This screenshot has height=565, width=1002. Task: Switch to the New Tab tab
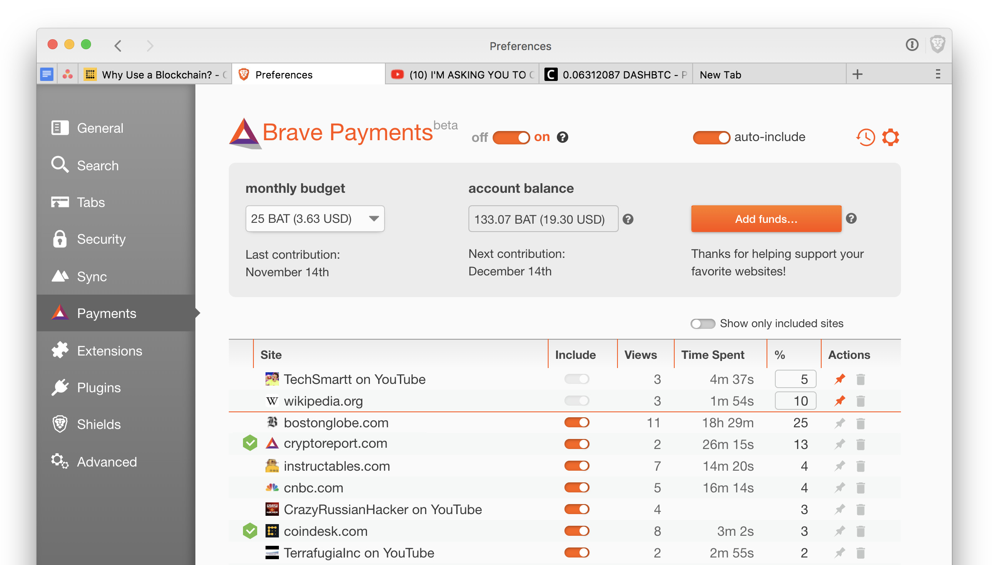point(720,75)
